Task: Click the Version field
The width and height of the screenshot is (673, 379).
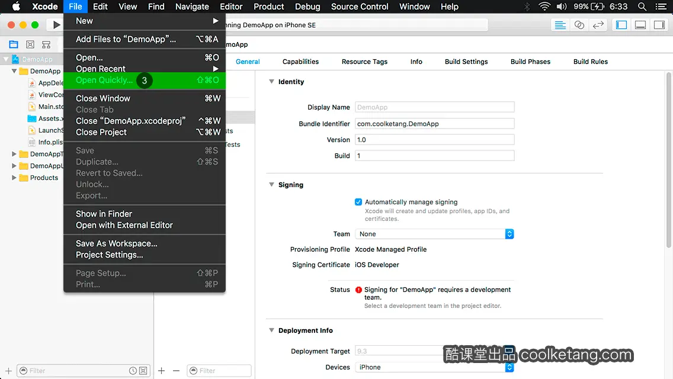Action: [434, 140]
